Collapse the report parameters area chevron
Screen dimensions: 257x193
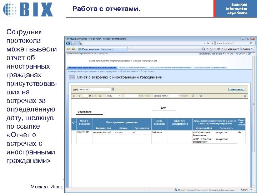[x=245, y=96]
